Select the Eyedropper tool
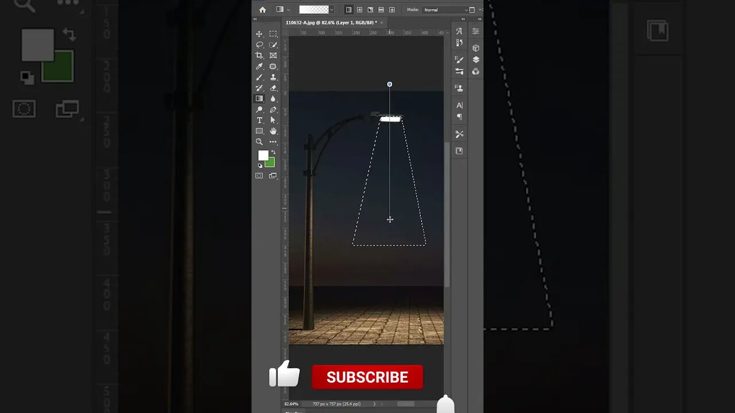This screenshot has height=413, width=735. [259, 67]
